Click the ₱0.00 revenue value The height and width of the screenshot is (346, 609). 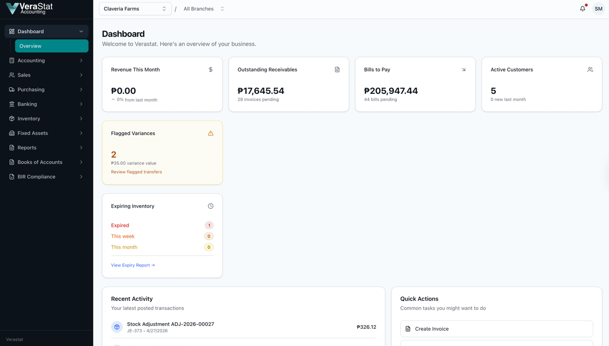[123, 91]
